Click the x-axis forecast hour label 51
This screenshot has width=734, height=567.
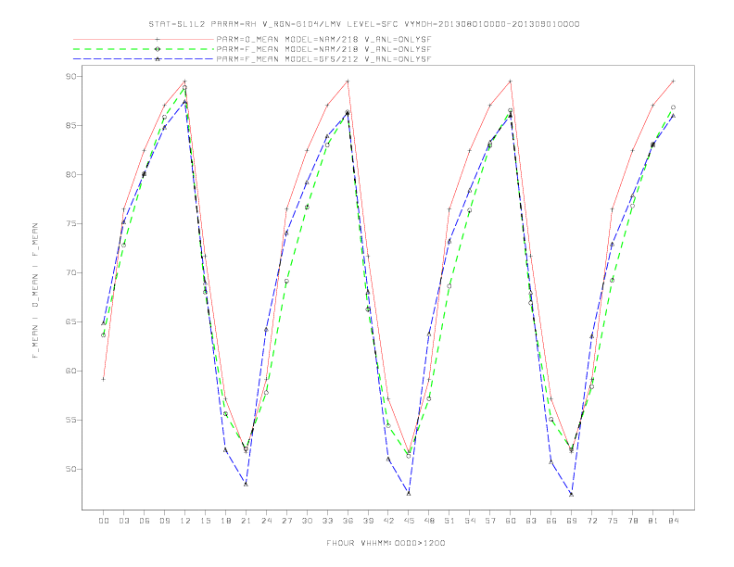(449, 521)
